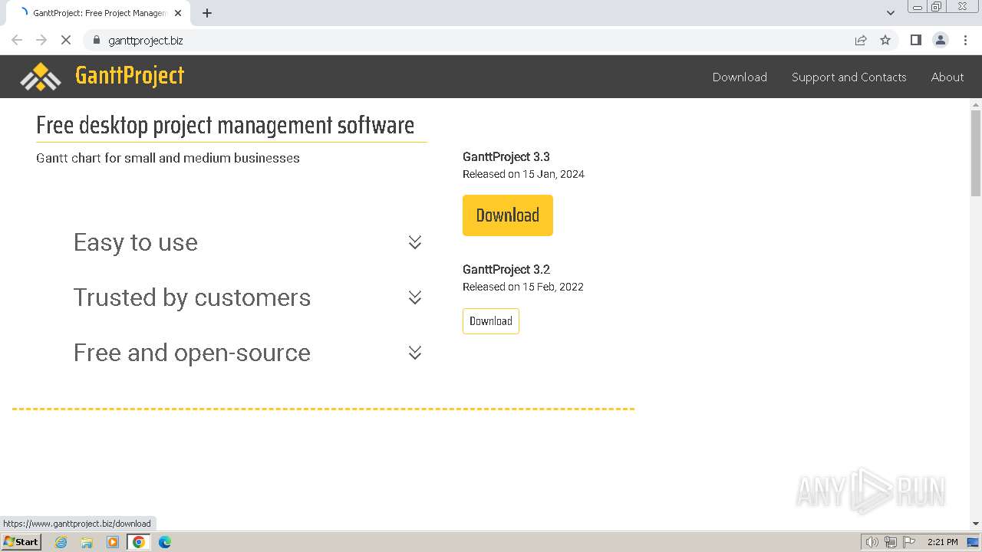Share this page icon in address bar

861,40
